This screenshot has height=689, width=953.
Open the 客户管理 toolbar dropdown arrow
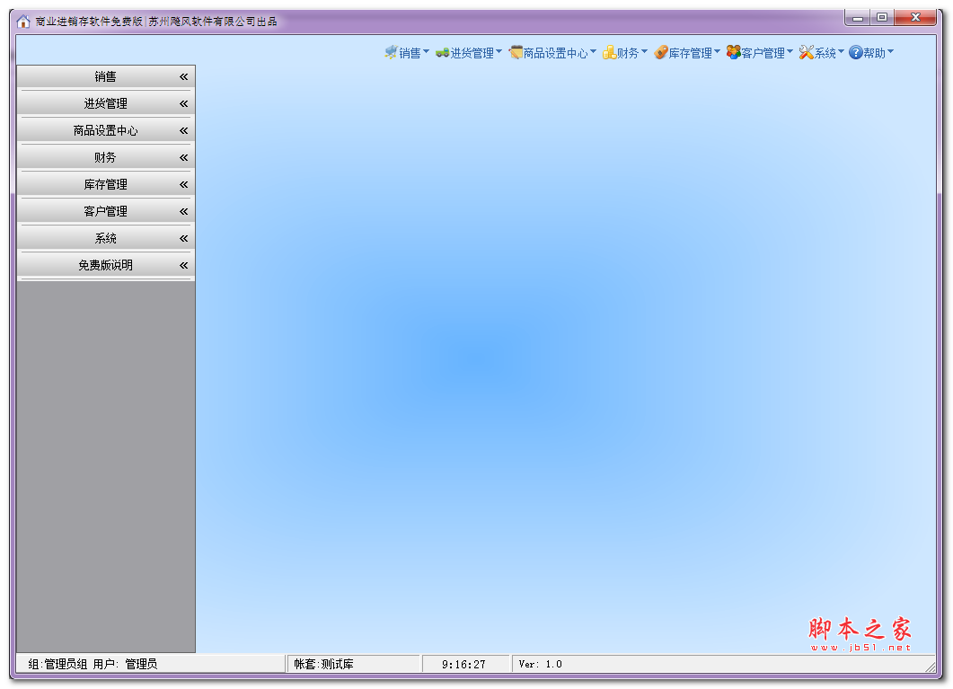(790, 51)
